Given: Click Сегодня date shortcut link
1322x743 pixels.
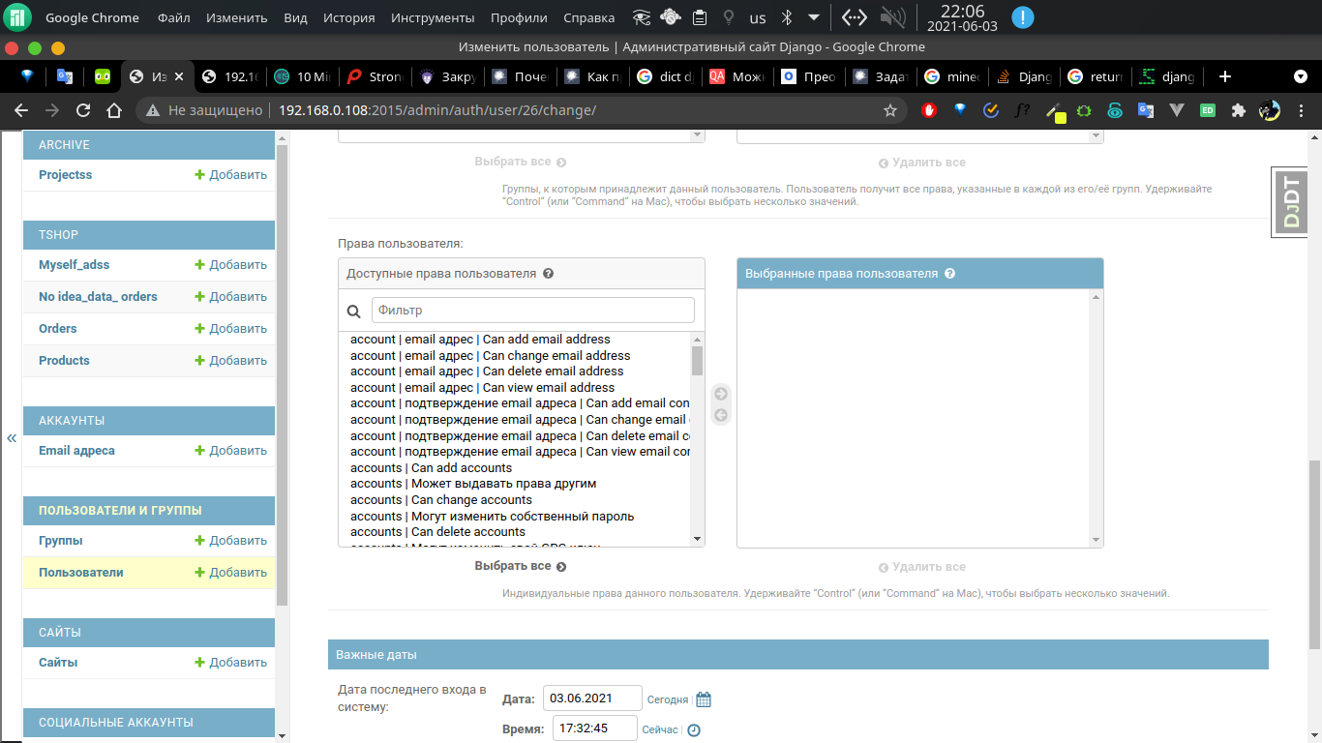Looking at the screenshot, I should (x=668, y=699).
